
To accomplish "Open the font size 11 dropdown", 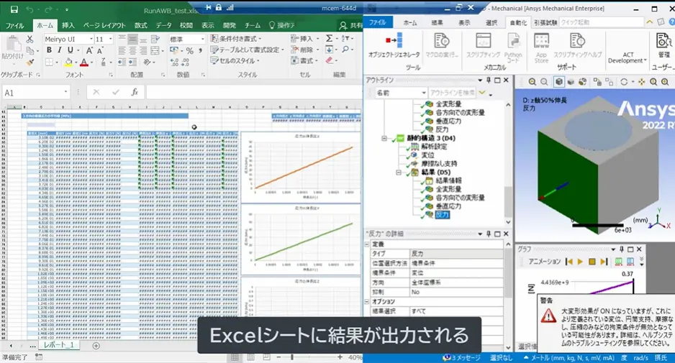I will 111,39.
